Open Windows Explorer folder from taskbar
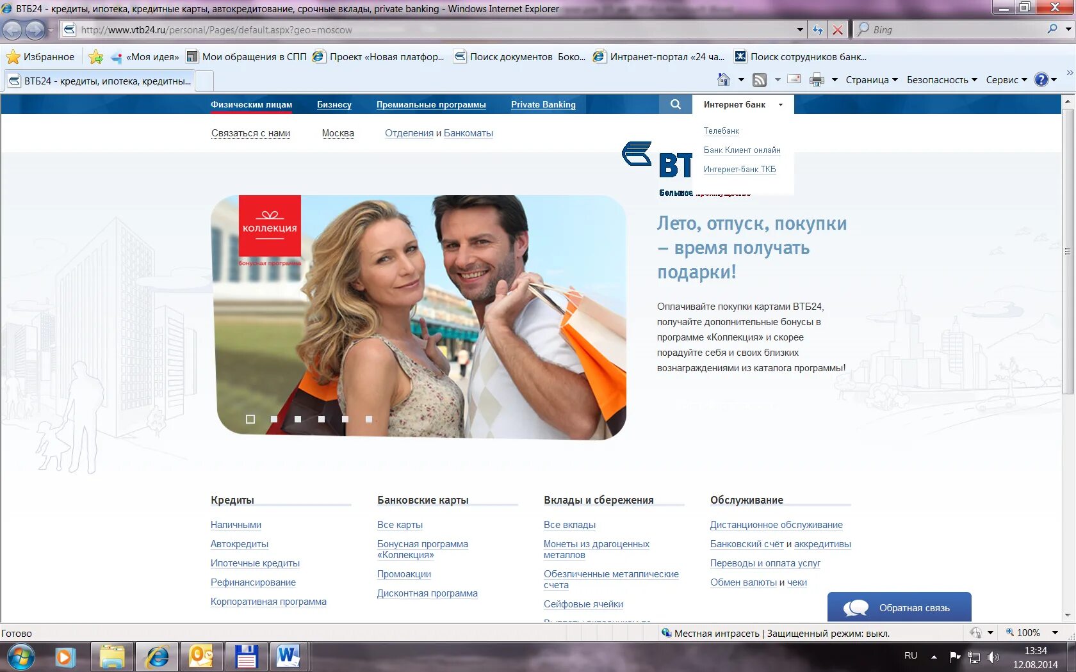1076x672 pixels. [112, 657]
